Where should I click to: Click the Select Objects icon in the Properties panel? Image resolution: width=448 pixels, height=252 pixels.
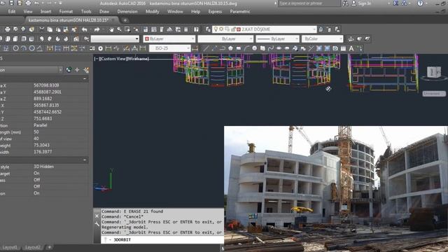tap(77, 70)
